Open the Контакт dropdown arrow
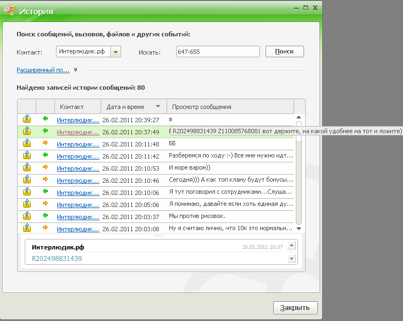Screen dimensions: 403x321 [x=115, y=52]
